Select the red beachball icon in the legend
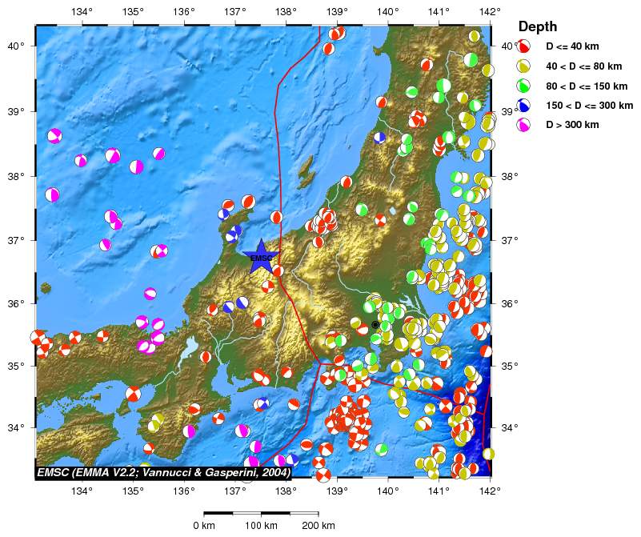Screen dimensions: 641x537 525,46
